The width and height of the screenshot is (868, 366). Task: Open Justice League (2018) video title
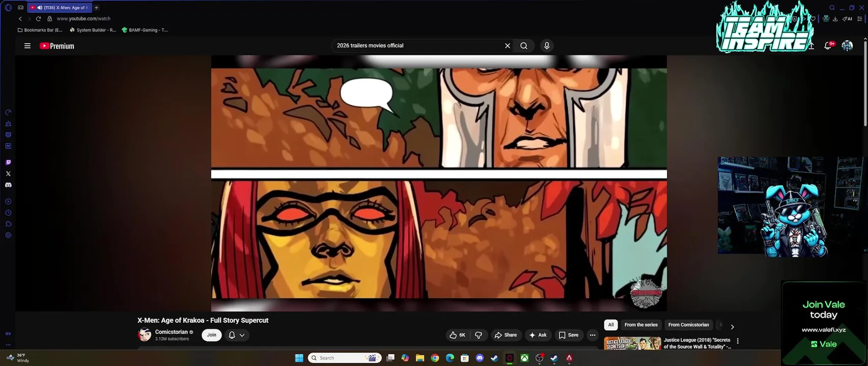click(697, 343)
